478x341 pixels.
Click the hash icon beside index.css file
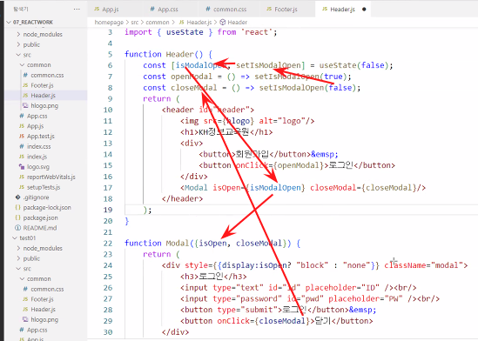[22, 146]
